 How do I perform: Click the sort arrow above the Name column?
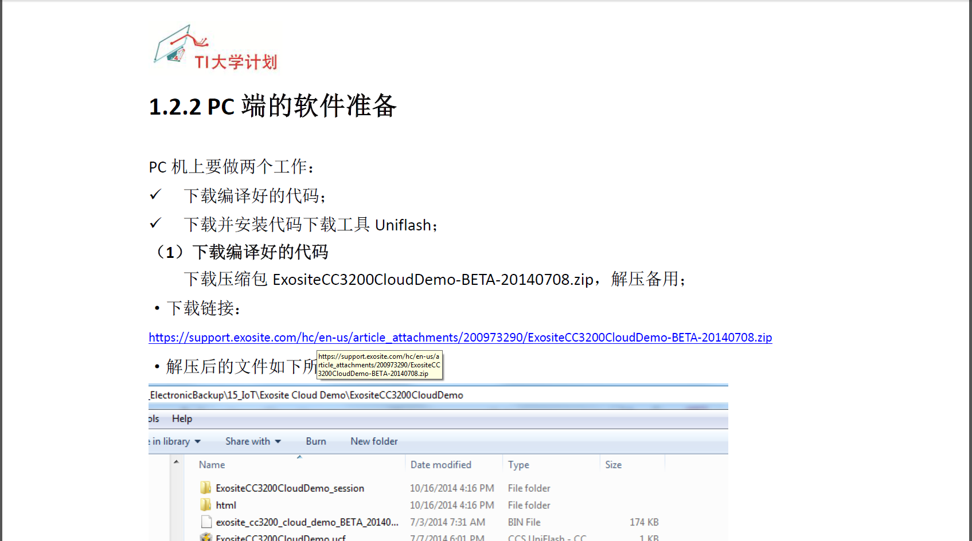[x=299, y=457]
